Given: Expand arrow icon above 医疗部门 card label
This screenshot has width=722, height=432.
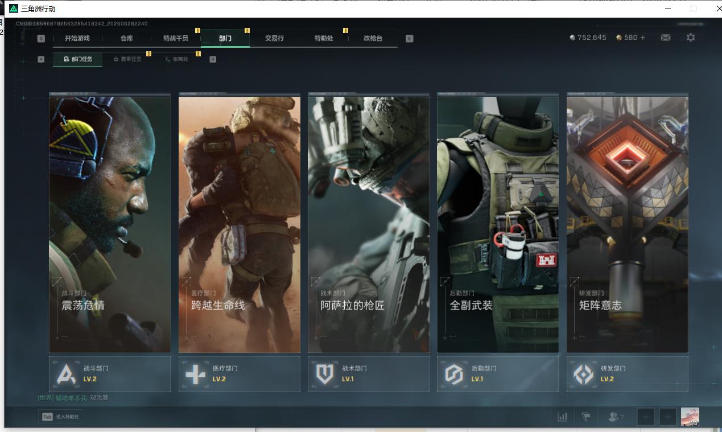Looking at the screenshot, I should pos(186,281).
